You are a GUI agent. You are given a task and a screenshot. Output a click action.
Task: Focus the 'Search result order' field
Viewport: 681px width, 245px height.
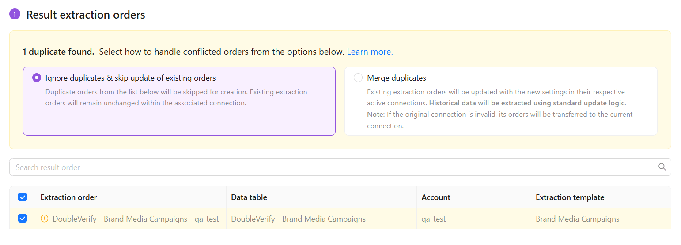tap(331, 167)
